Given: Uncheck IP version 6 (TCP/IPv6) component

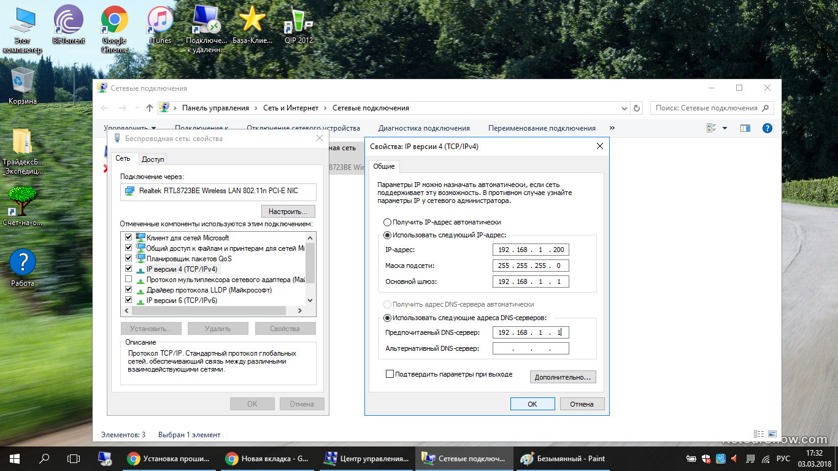Looking at the screenshot, I should (128, 300).
